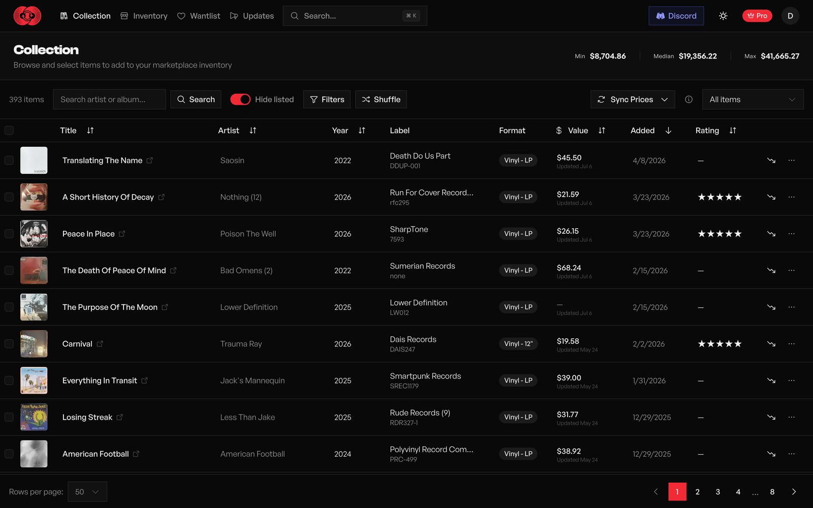Click the price trend icon for Saosin row
The height and width of the screenshot is (508, 813).
771,161
